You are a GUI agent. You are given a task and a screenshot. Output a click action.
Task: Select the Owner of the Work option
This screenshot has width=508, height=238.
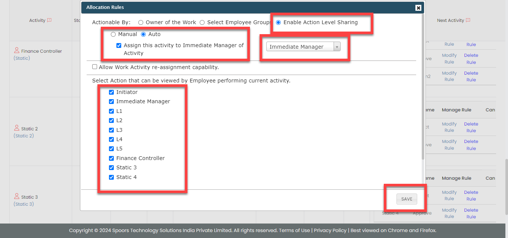(x=141, y=23)
